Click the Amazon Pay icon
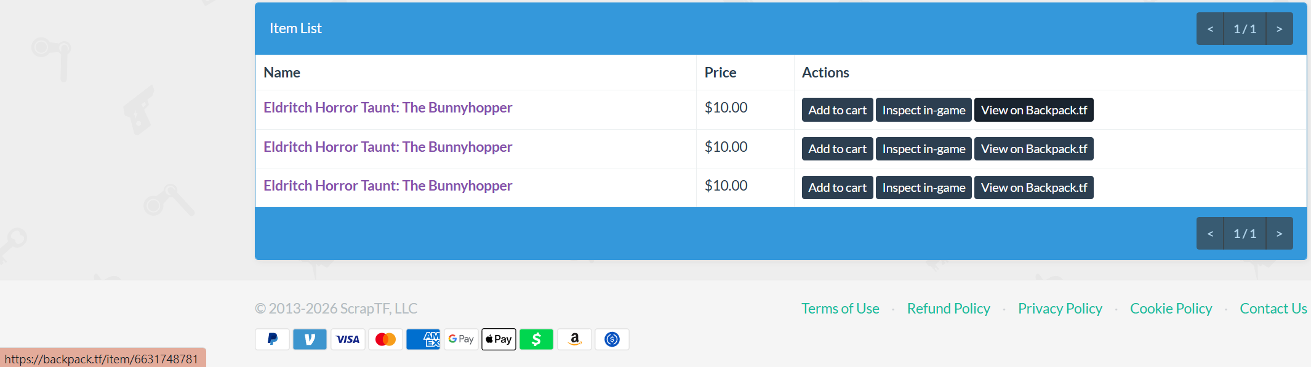 574,339
